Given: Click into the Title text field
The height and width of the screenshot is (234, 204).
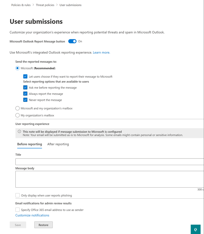Looking at the screenshot, I should coord(109,162).
